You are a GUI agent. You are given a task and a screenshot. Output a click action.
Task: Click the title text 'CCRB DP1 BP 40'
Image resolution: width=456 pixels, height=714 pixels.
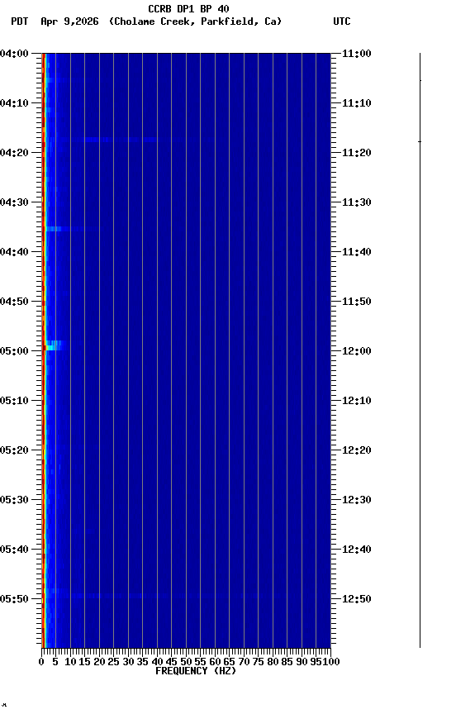click(188, 9)
